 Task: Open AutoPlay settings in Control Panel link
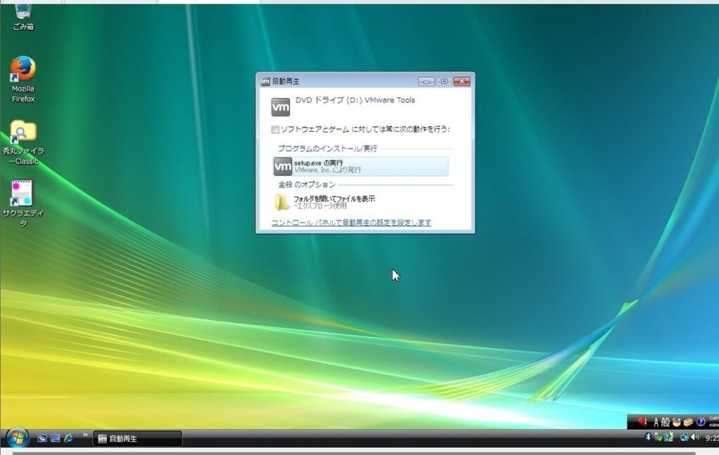[x=351, y=222]
